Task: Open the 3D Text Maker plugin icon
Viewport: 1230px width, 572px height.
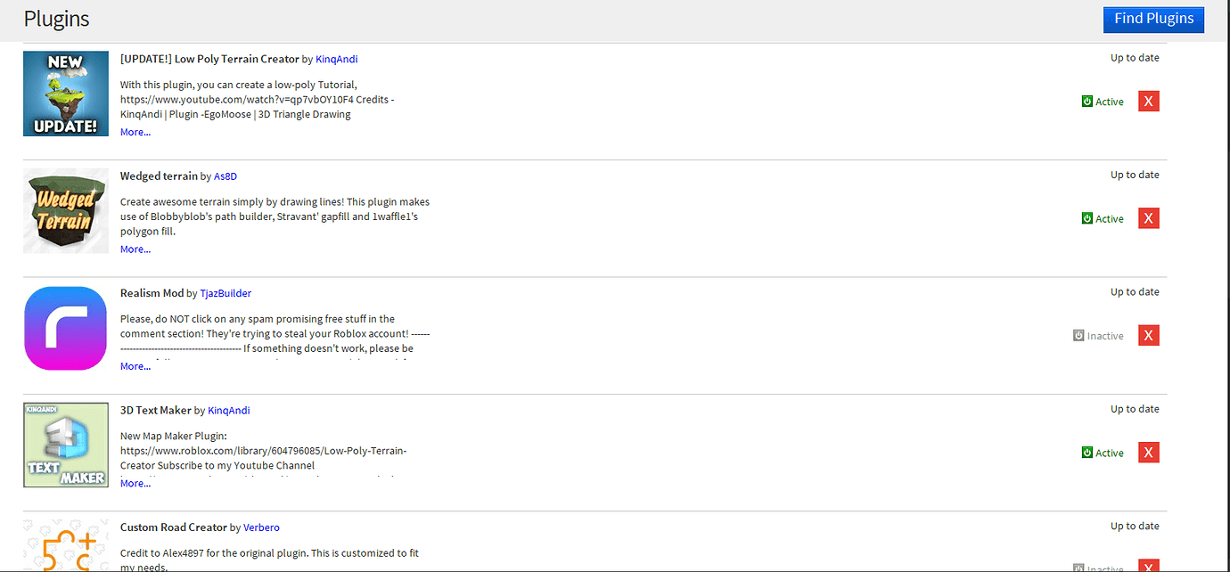Action: pos(65,445)
